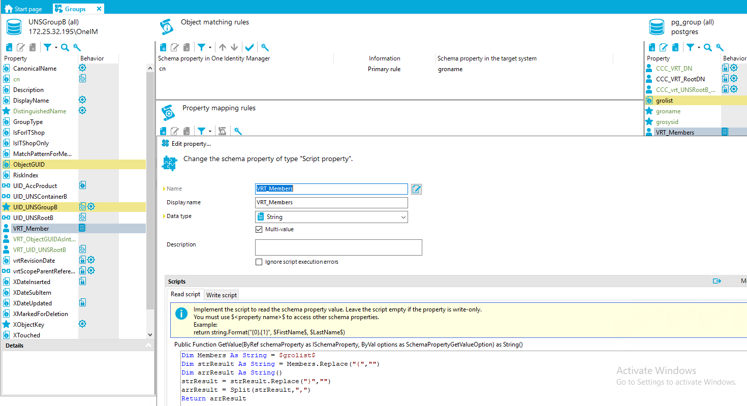Uncheck the Multi-value checkbox
Viewport: 747px width, 406px height.
pyautogui.click(x=259, y=230)
